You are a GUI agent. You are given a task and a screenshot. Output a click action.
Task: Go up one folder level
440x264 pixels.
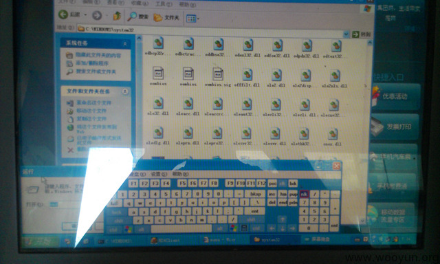(x=117, y=16)
